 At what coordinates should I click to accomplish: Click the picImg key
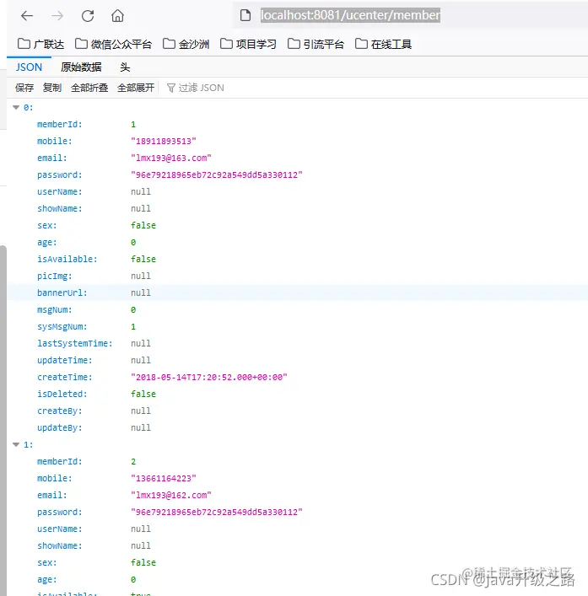tap(54, 277)
